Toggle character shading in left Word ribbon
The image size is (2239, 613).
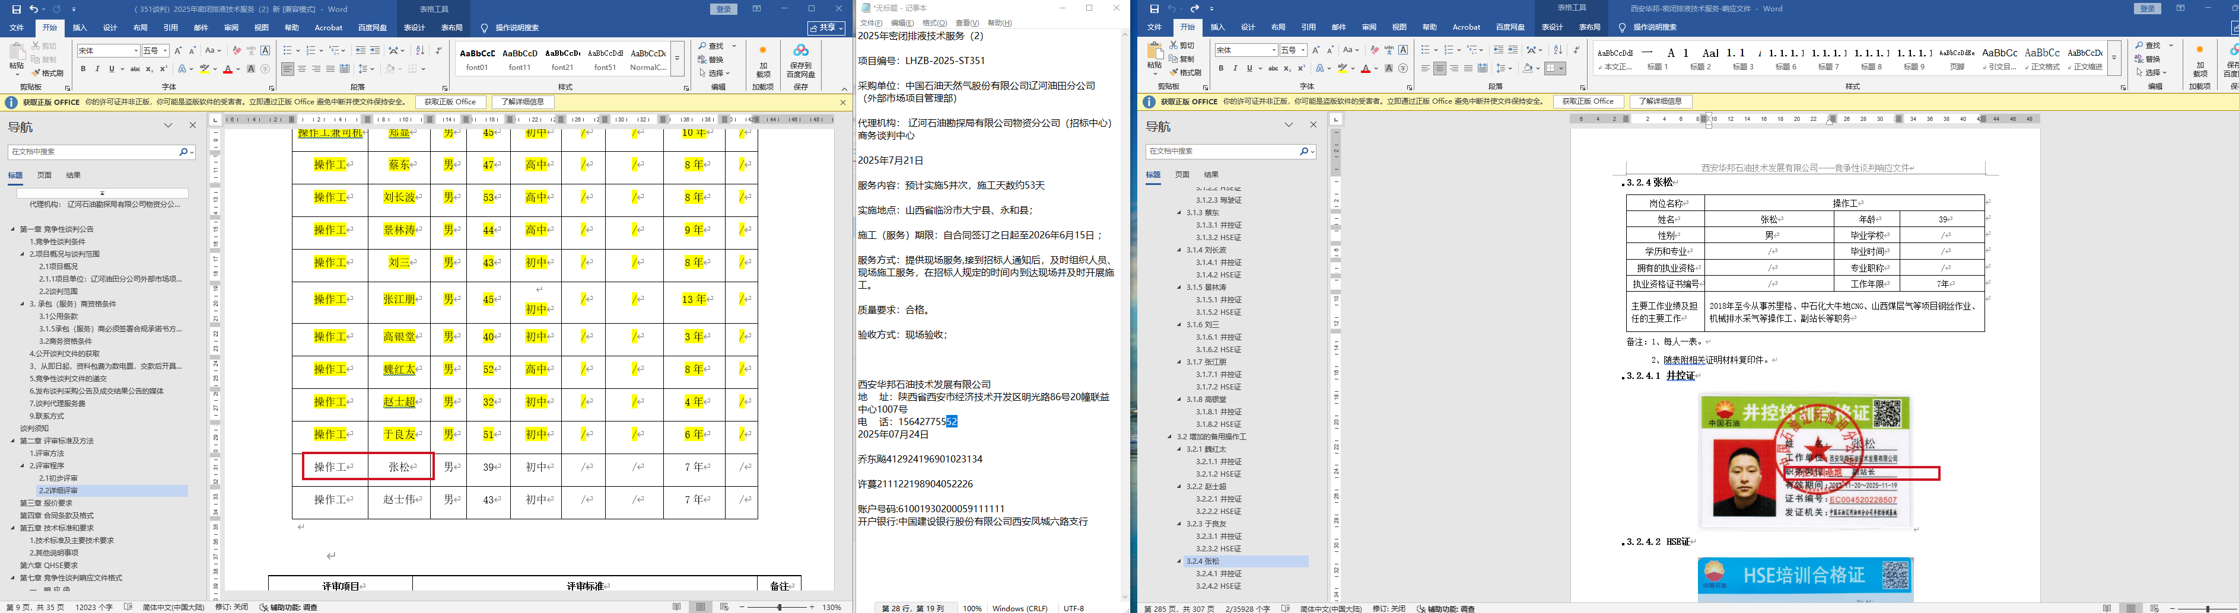pos(250,69)
